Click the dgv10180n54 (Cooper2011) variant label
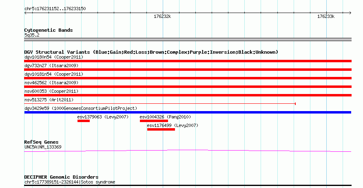 54,57
